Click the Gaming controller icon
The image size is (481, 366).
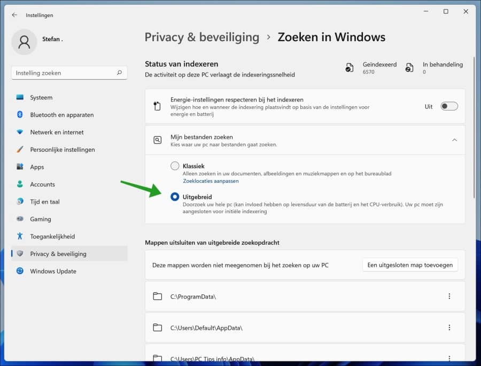[x=20, y=219]
